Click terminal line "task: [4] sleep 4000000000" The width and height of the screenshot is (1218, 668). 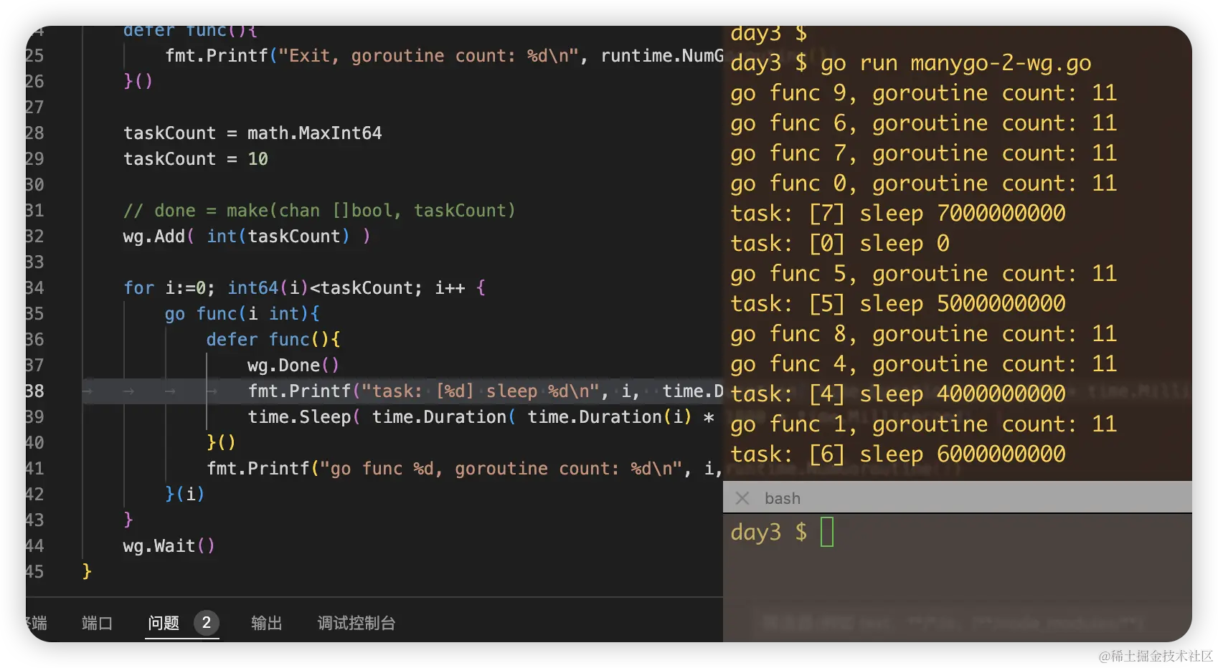pos(898,394)
